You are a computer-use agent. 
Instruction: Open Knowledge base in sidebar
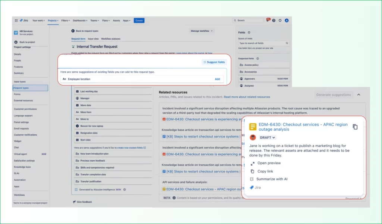click(22, 167)
